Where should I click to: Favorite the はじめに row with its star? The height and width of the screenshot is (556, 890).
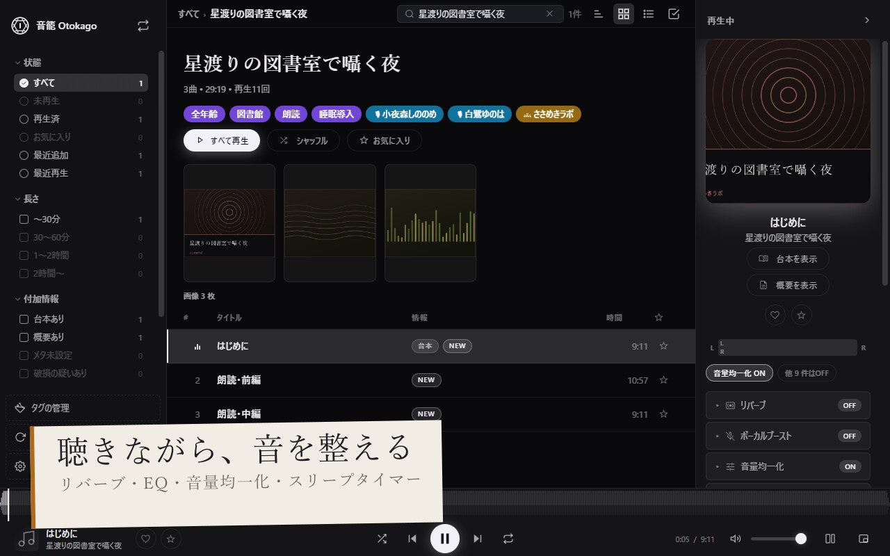click(x=663, y=346)
